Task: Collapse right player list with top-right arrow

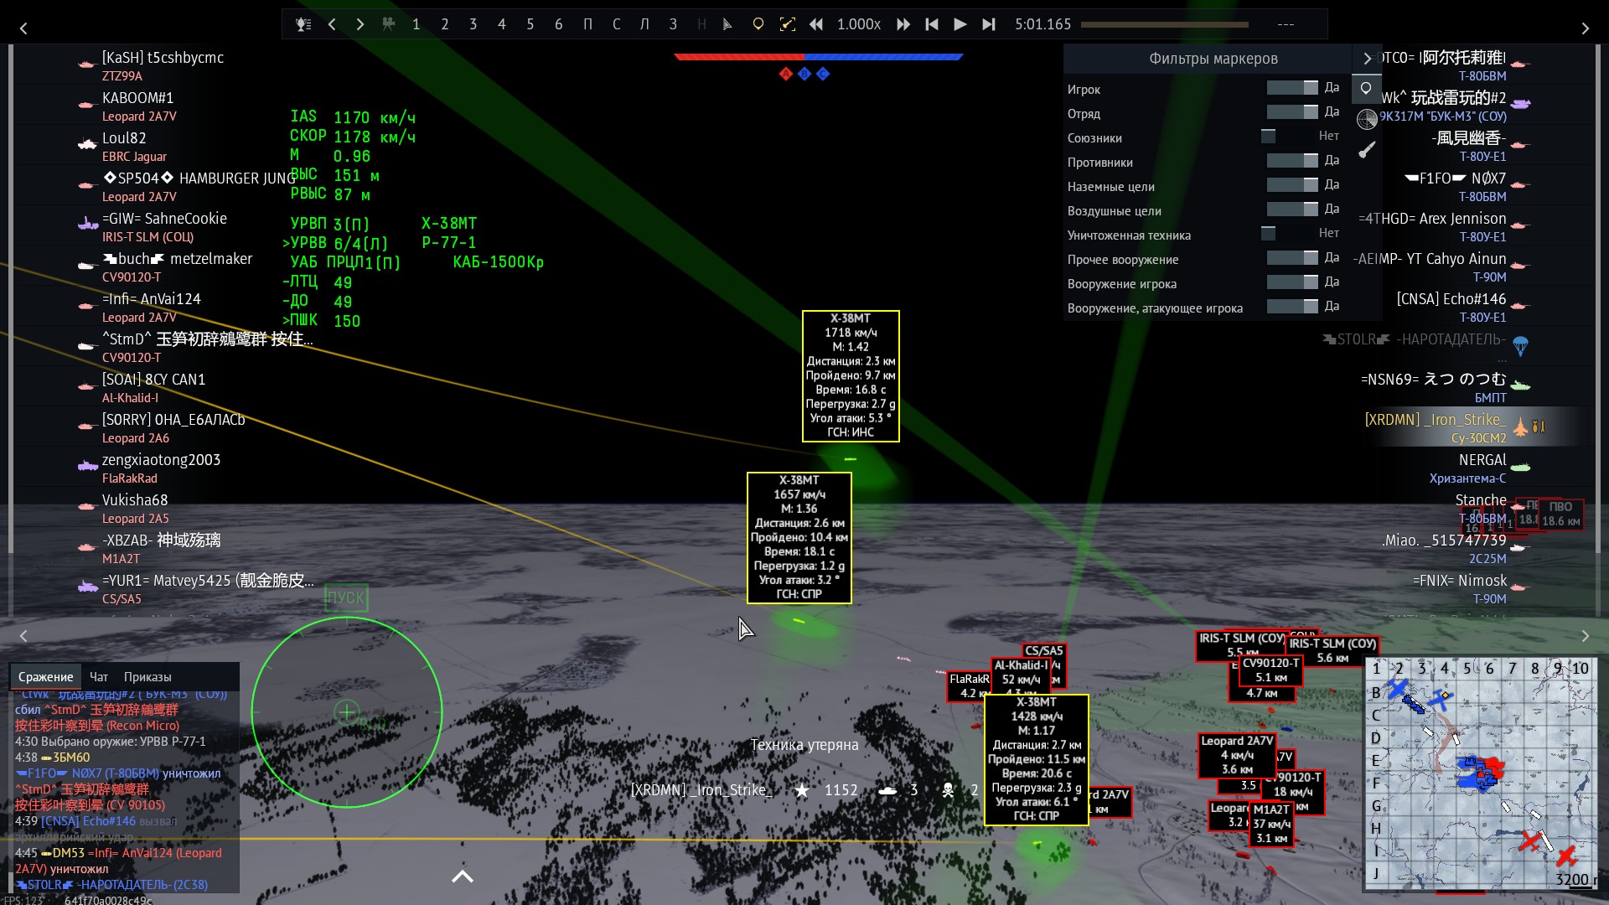Action: 1585,28
